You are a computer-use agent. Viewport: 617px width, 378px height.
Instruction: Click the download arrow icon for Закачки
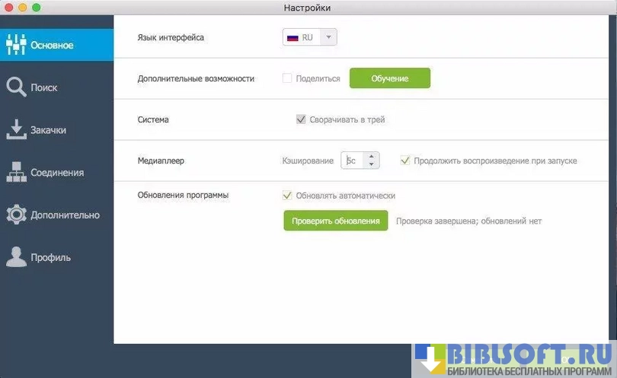[x=16, y=130]
